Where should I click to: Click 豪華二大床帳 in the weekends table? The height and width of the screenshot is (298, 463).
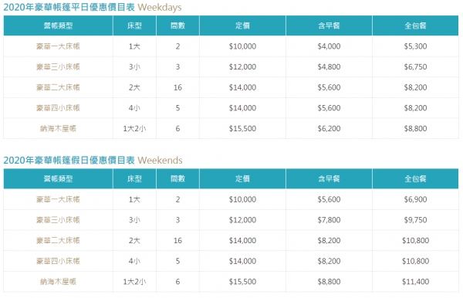tap(58, 240)
